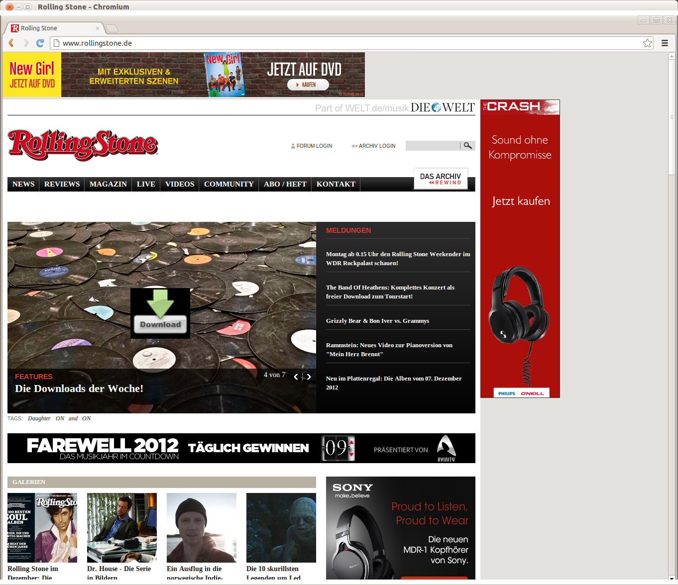This screenshot has height=585, width=678.
Task: Open the Gollum gallery thumbnail
Action: point(281,528)
